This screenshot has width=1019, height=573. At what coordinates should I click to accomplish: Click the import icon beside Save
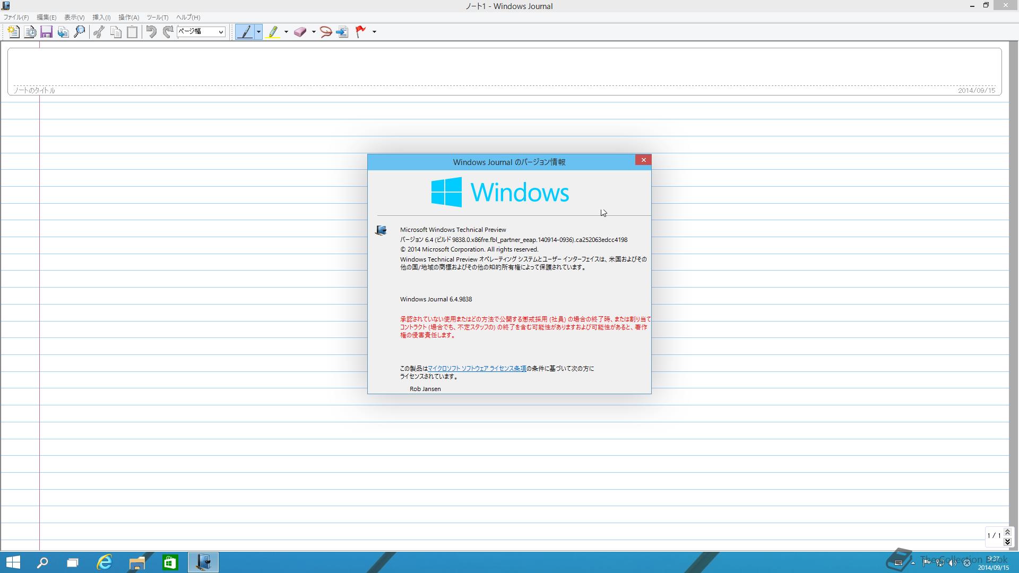[63, 32]
